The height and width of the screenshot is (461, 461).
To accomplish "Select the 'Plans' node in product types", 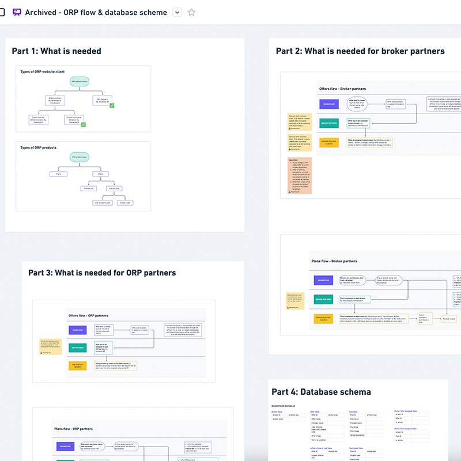I will click(x=59, y=174).
